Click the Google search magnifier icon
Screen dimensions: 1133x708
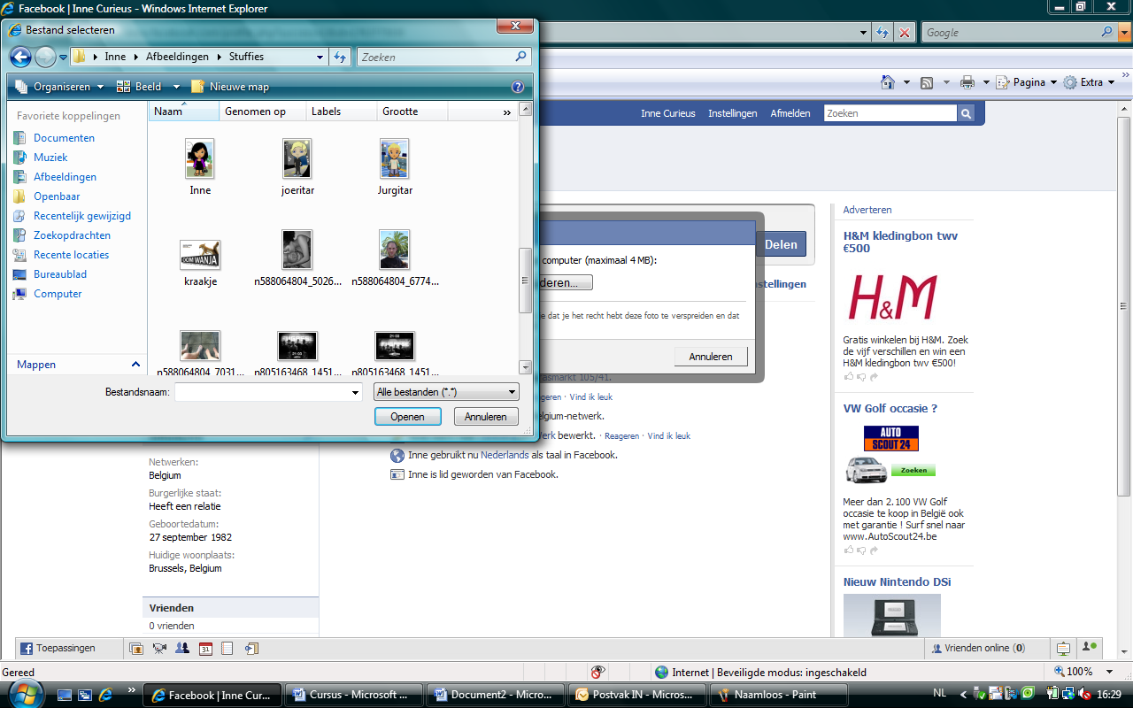click(x=1107, y=32)
